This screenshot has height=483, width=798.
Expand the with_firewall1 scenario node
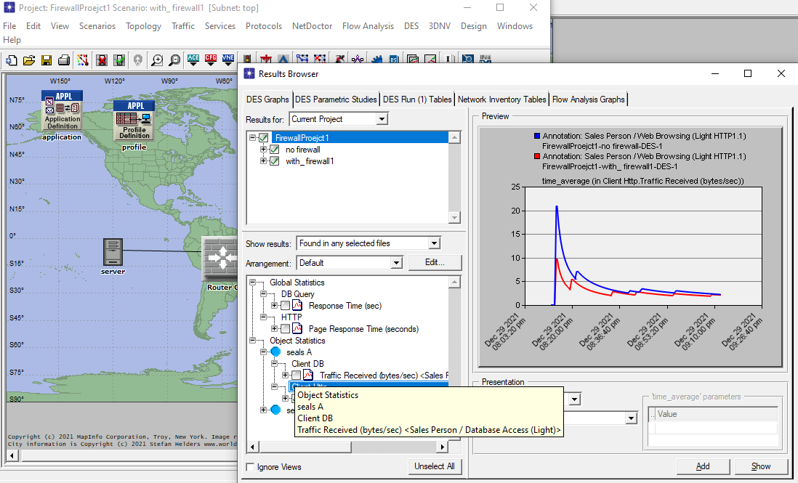click(x=263, y=161)
